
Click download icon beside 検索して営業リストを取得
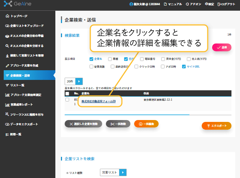(7, 56)
